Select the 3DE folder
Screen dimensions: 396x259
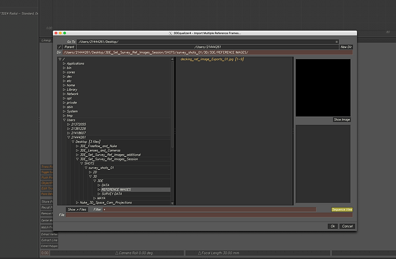(x=100, y=181)
